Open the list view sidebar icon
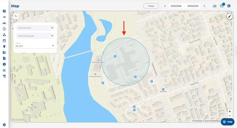This screenshot has width=237, height=128. 4,17
